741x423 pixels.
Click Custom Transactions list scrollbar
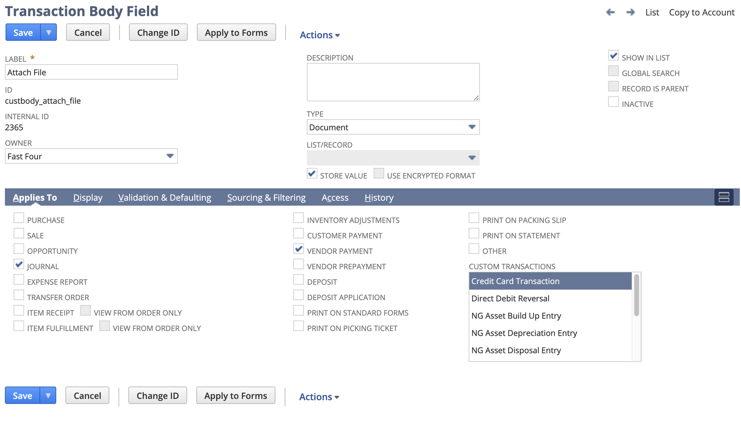(x=637, y=296)
